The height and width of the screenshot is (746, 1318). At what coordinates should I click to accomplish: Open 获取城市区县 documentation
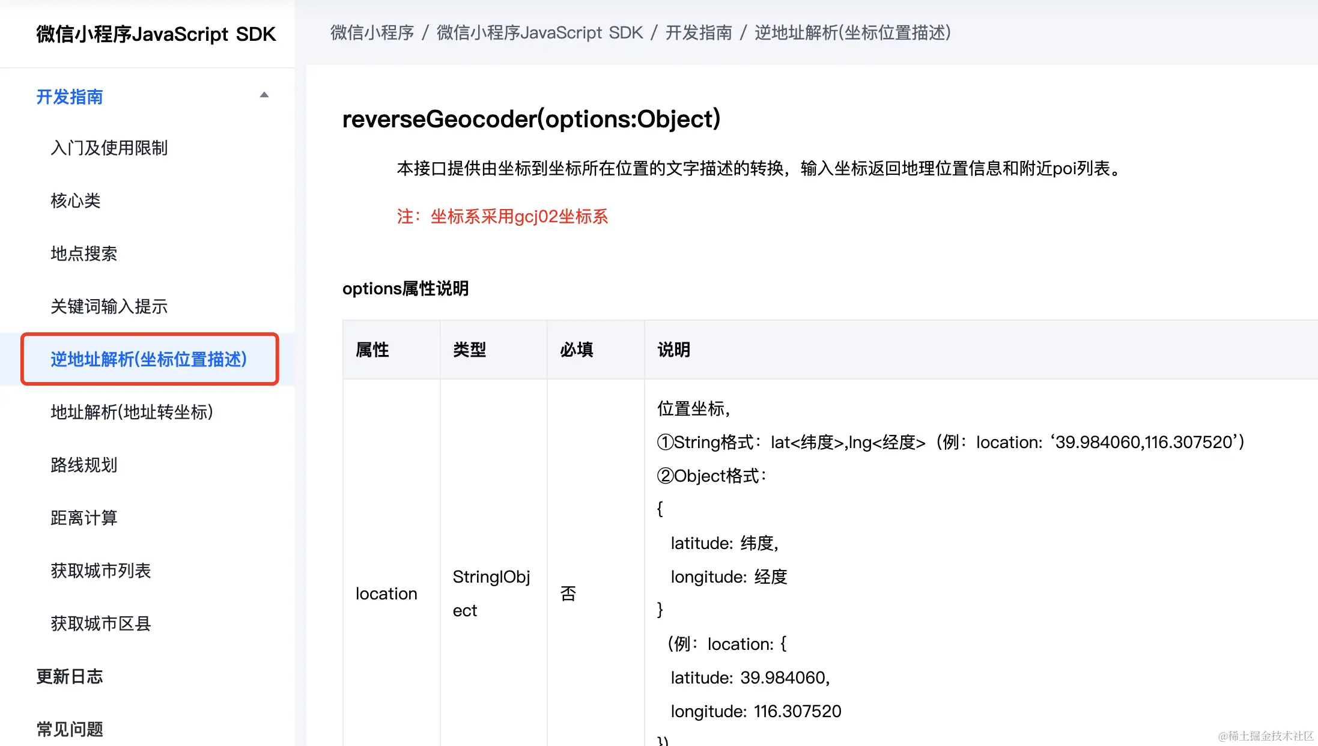[x=100, y=624]
